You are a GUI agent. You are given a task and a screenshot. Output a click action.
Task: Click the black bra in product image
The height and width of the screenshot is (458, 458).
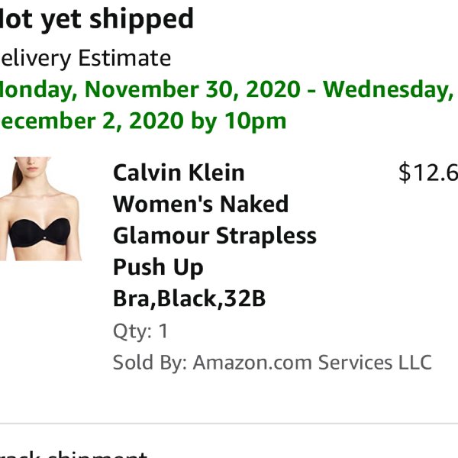tap(40, 232)
